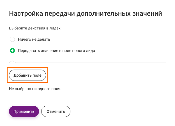Click the heading word "значений"
Screen dimensions: 175x126
click(147, 13)
